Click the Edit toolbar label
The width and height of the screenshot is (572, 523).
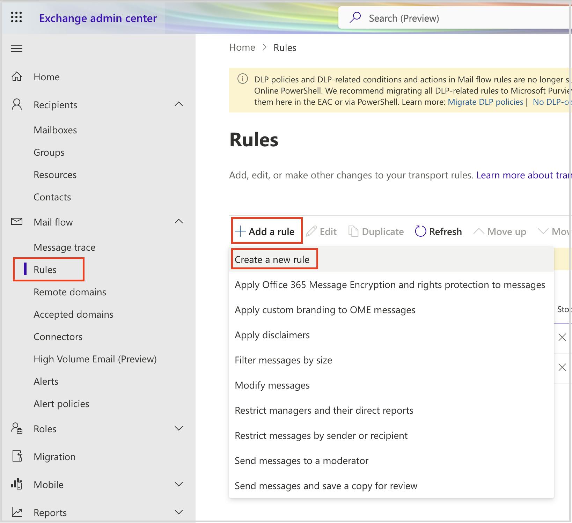click(x=328, y=231)
